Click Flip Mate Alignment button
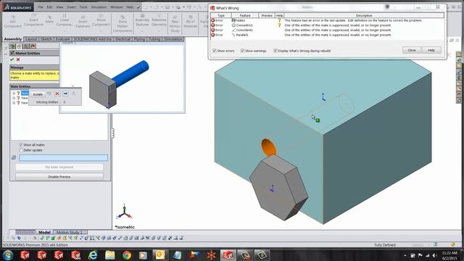Screen dimensions: 464x261 [59, 167]
